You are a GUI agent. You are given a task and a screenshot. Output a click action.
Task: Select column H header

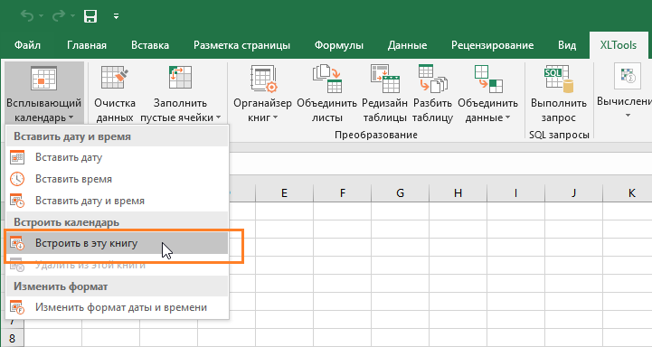pos(458,192)
